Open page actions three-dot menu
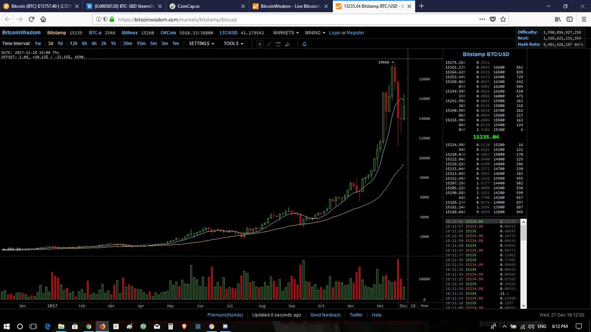 482,19
